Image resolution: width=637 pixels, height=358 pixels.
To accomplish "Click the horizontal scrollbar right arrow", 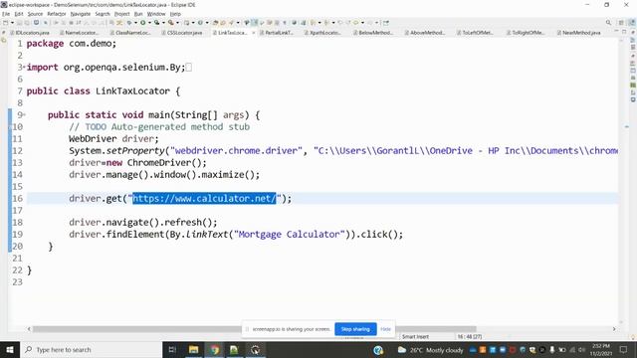I will click(614, 329).
